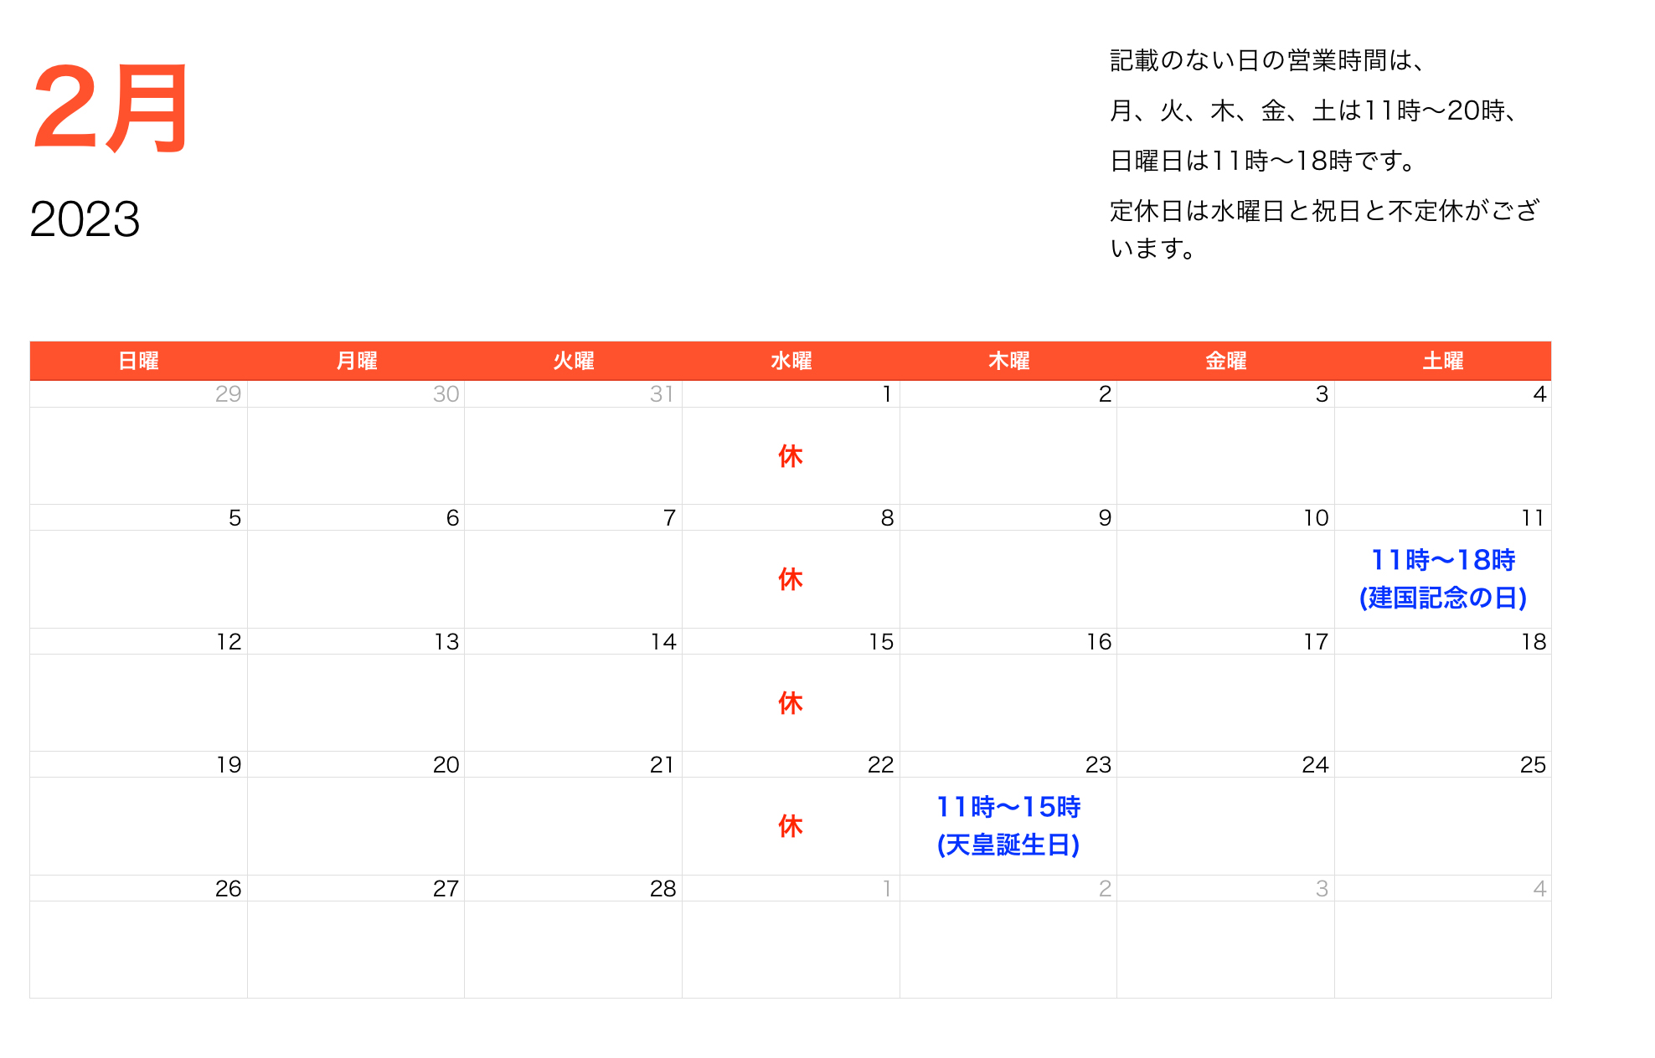Click date number 12
This screenshot has width=1655, height=1058.
click(229, 642)
